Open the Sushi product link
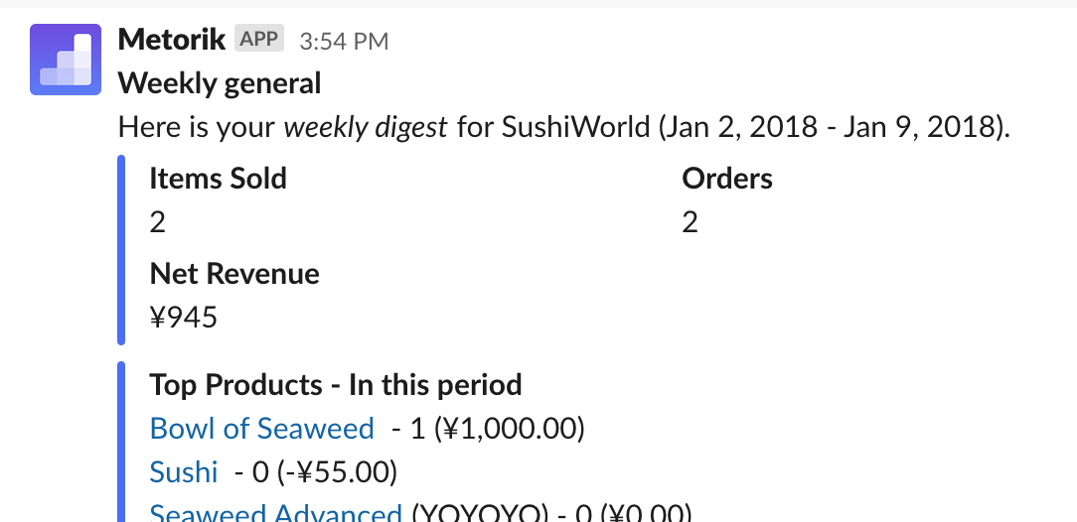Screen dimensions: 1077x522 pos(184,471)
